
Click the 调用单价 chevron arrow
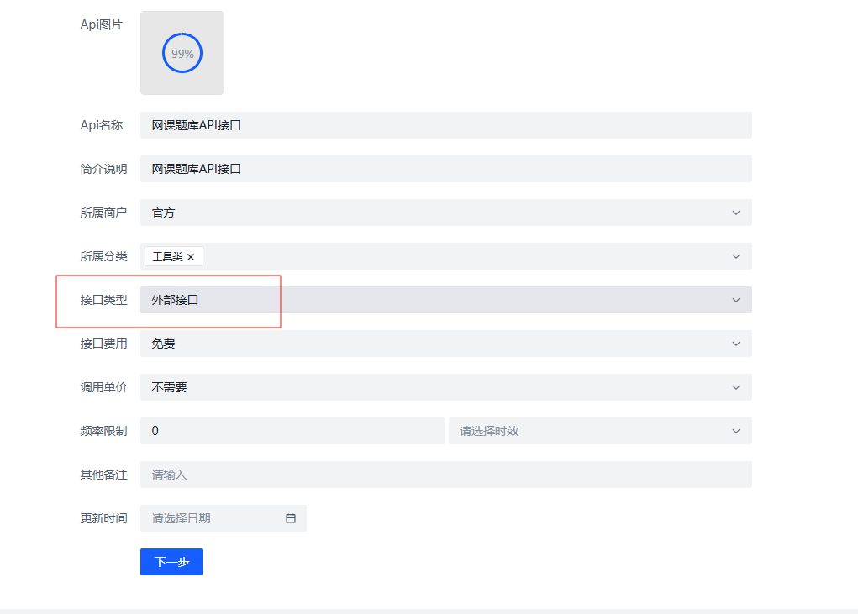736,388
